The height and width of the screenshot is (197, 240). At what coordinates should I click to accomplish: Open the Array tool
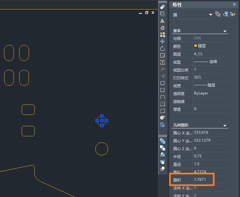163,35
